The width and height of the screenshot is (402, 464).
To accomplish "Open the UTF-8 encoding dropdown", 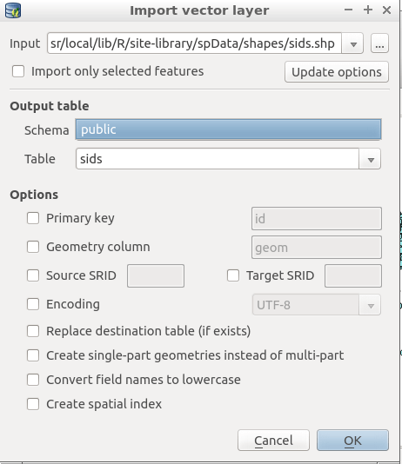I will (317, 305).
